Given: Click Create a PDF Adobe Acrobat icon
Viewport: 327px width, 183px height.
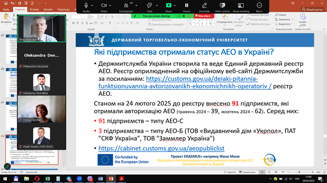Looking at the screenshot, I should (303, 20).
